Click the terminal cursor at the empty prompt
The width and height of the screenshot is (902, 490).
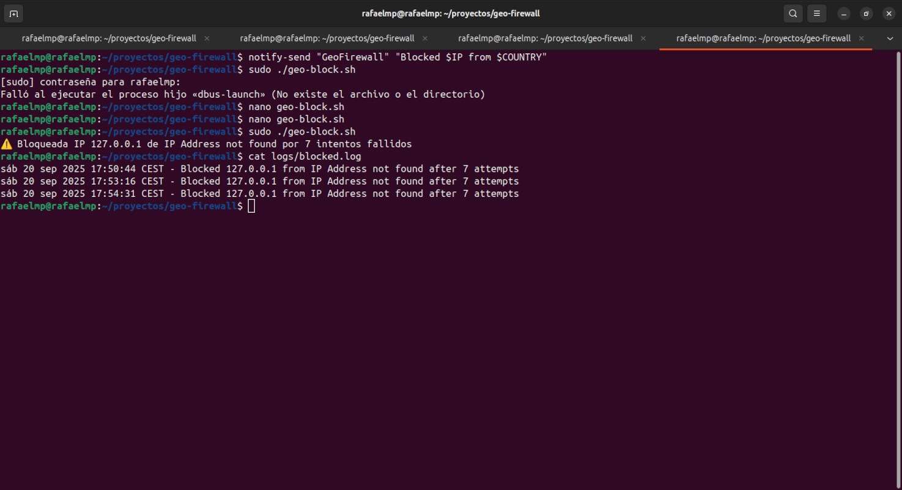[x=251, y=206]
